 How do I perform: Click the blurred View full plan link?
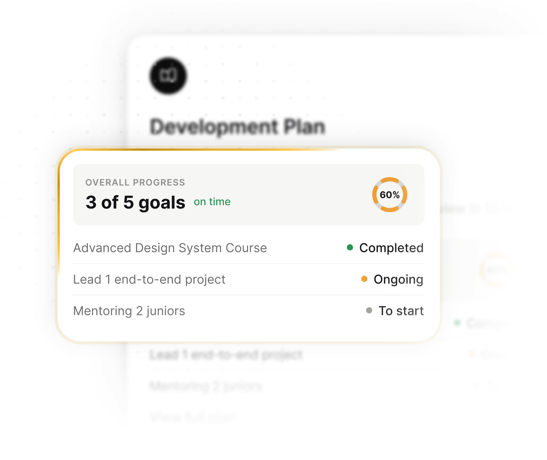coord(193,417)
